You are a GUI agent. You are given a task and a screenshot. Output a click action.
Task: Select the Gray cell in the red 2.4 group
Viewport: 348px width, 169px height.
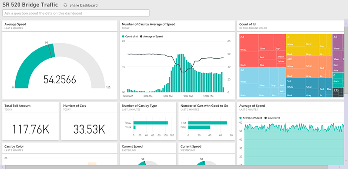click(280, 42)
